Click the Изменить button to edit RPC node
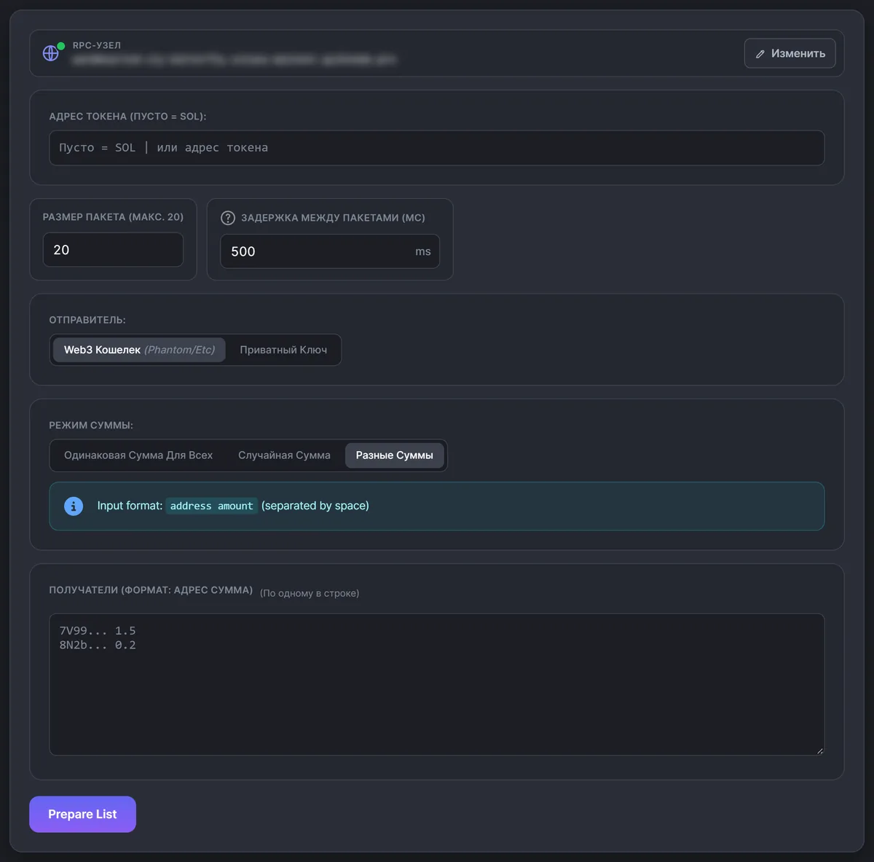Screen dimensions: 874x862 (790, 53)
